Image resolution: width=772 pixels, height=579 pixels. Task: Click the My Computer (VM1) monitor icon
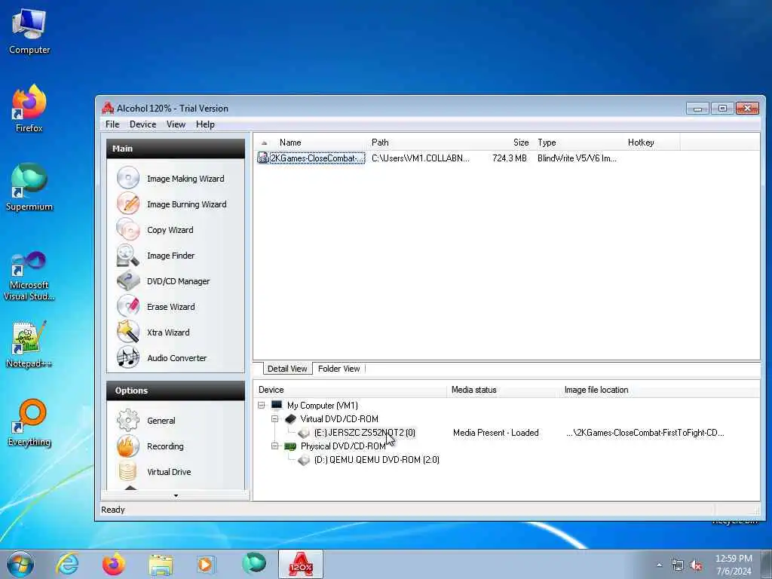pos(277,405)
